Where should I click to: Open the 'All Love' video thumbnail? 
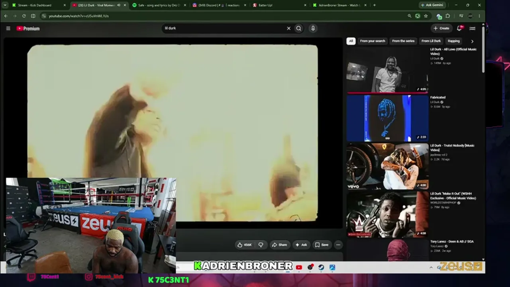pyautogui.click(x=387, y=70)
